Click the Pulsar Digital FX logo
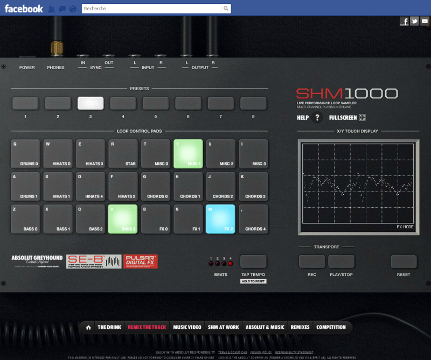The image size is (431, 360). tap(141, 261)
